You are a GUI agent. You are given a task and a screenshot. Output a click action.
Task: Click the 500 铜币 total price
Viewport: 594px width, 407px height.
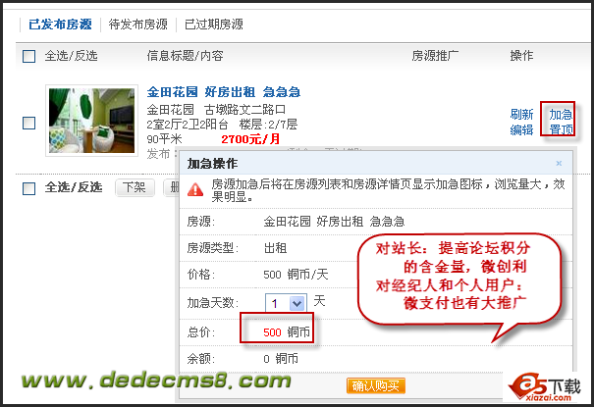pos(287,332)
